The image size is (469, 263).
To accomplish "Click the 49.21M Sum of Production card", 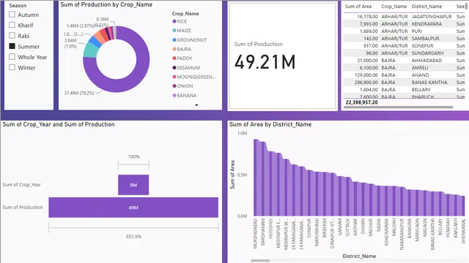I will [x=282, y=56].
